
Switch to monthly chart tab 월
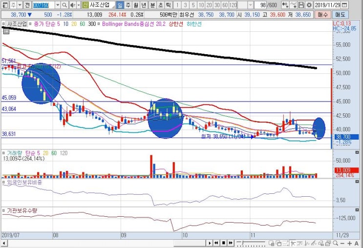click(x=136, y=5)
